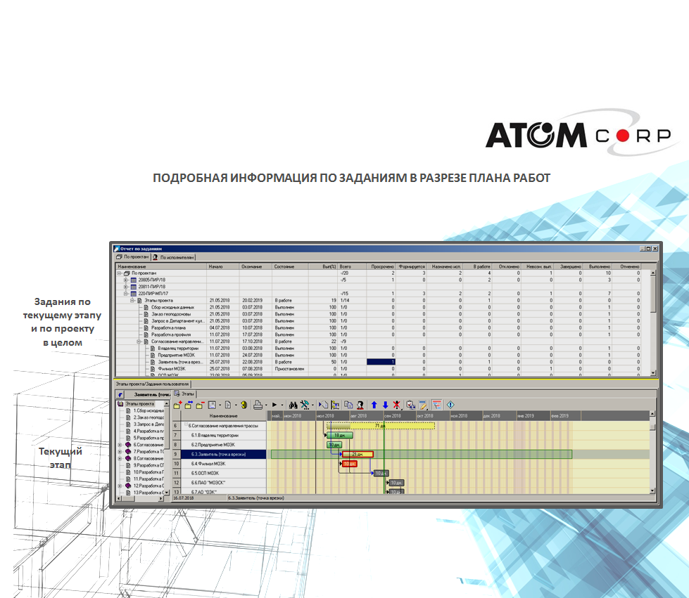The image size is (689, 598).
Task: Open the Этапы tab in lower panel
Action: click(x=184, y=394)
